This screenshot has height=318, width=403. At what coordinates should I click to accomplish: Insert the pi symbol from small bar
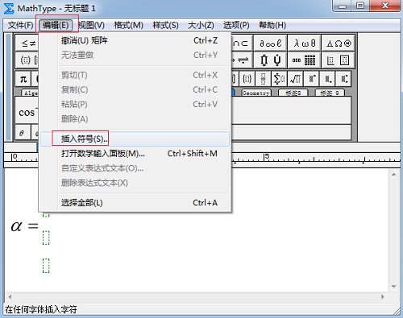[x=23, y=79]
